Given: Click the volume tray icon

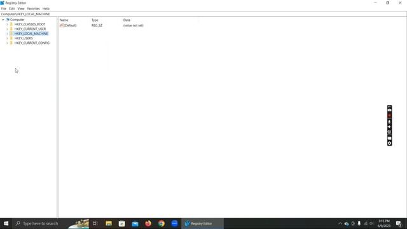Looking at the screenshot, I should 371,223.
